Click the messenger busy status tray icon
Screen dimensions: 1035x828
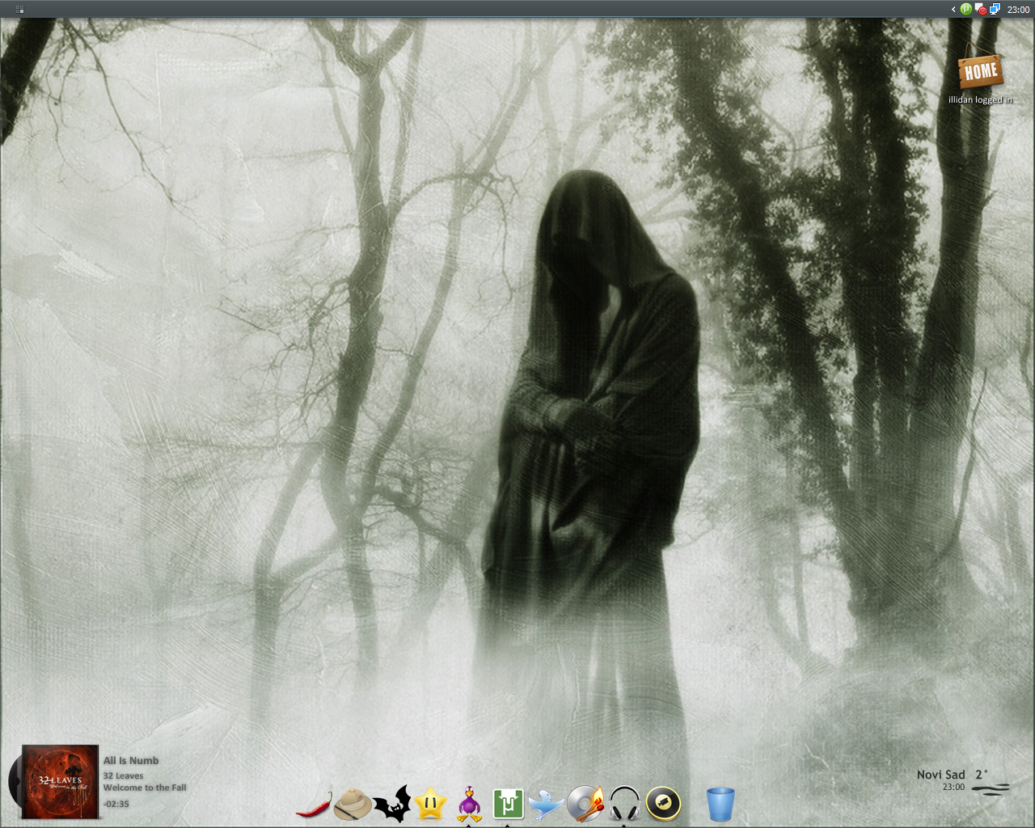pyautogui.click(x=981, y=10)
